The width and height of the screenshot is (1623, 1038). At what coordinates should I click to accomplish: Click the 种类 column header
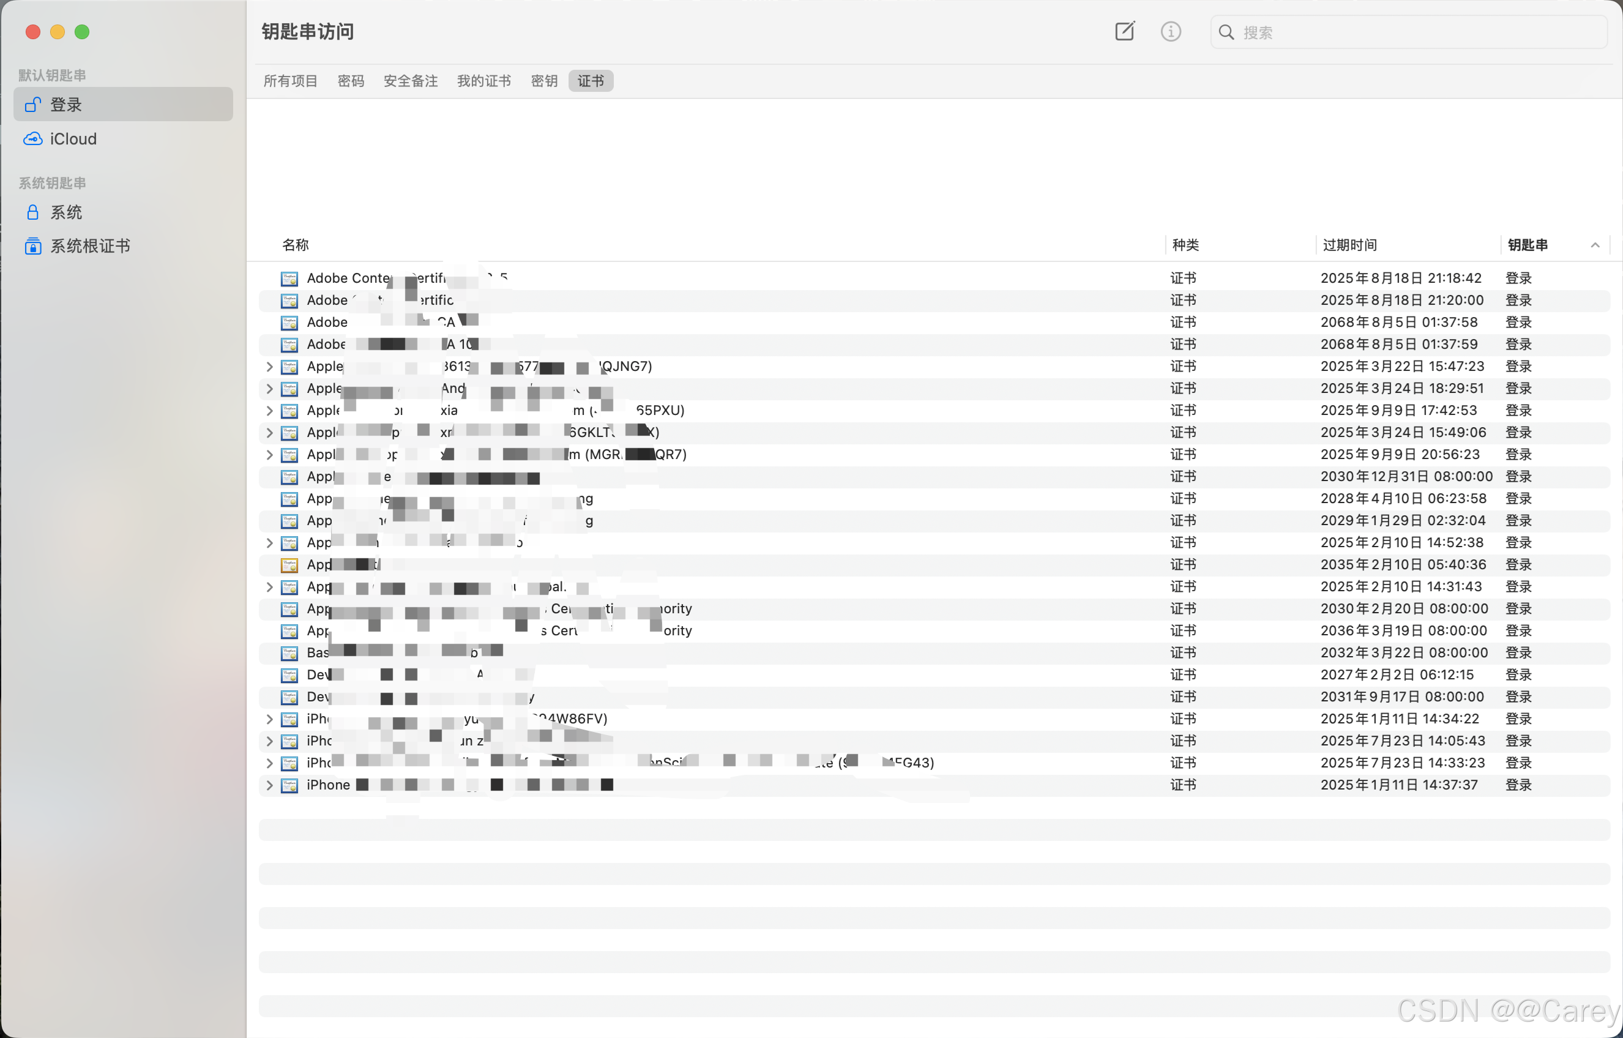coord(1185,245)
